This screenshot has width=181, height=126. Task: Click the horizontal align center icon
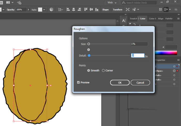[74, 10]
